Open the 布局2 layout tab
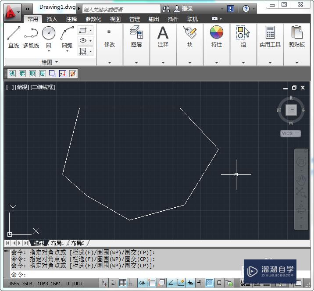 pyautogui.click(x=78, y=243)
